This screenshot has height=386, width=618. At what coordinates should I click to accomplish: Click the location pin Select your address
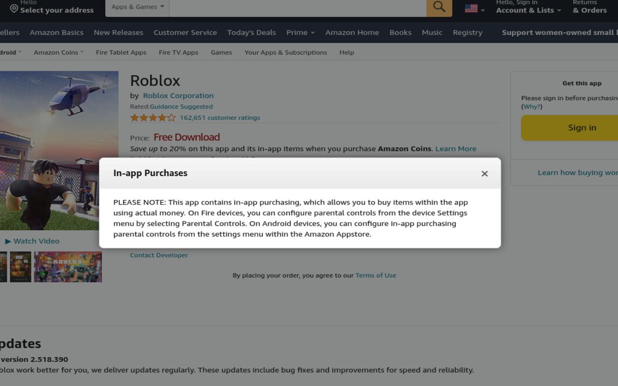[x=52, y=8]
